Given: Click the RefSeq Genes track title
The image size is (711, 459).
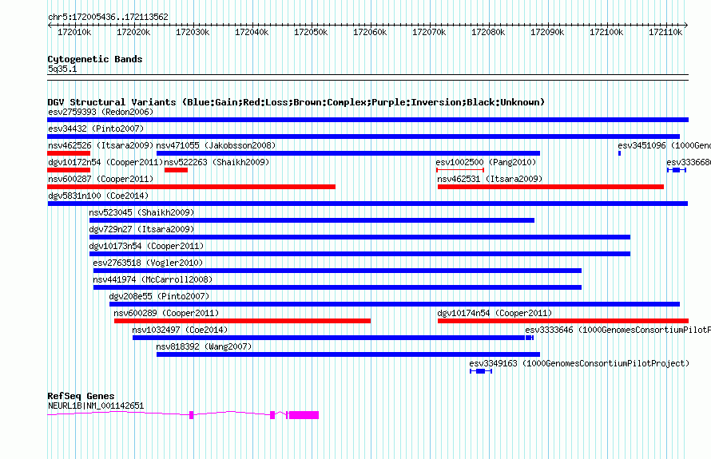Looking at the screenshot, I should pyautogui.click(x=81, y=396).
